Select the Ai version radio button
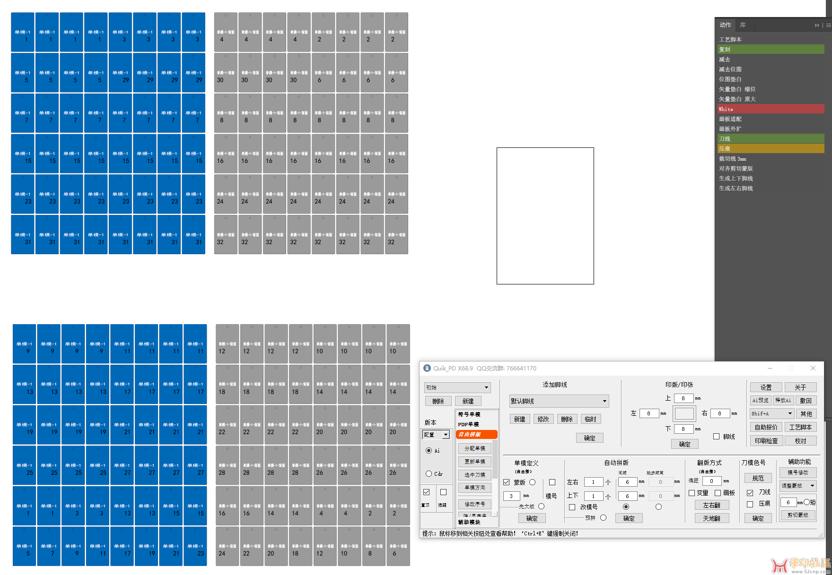This screenshot has width=832, height=575. click(429, 450)
